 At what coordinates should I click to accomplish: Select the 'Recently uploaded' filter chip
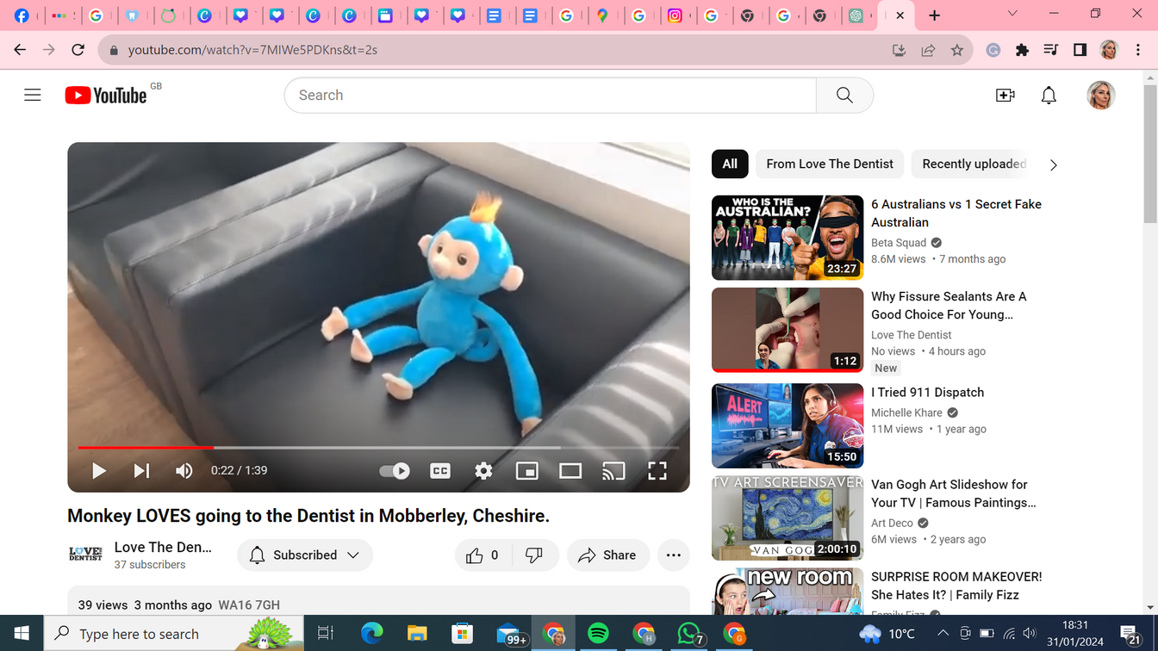tap(974, 164)
